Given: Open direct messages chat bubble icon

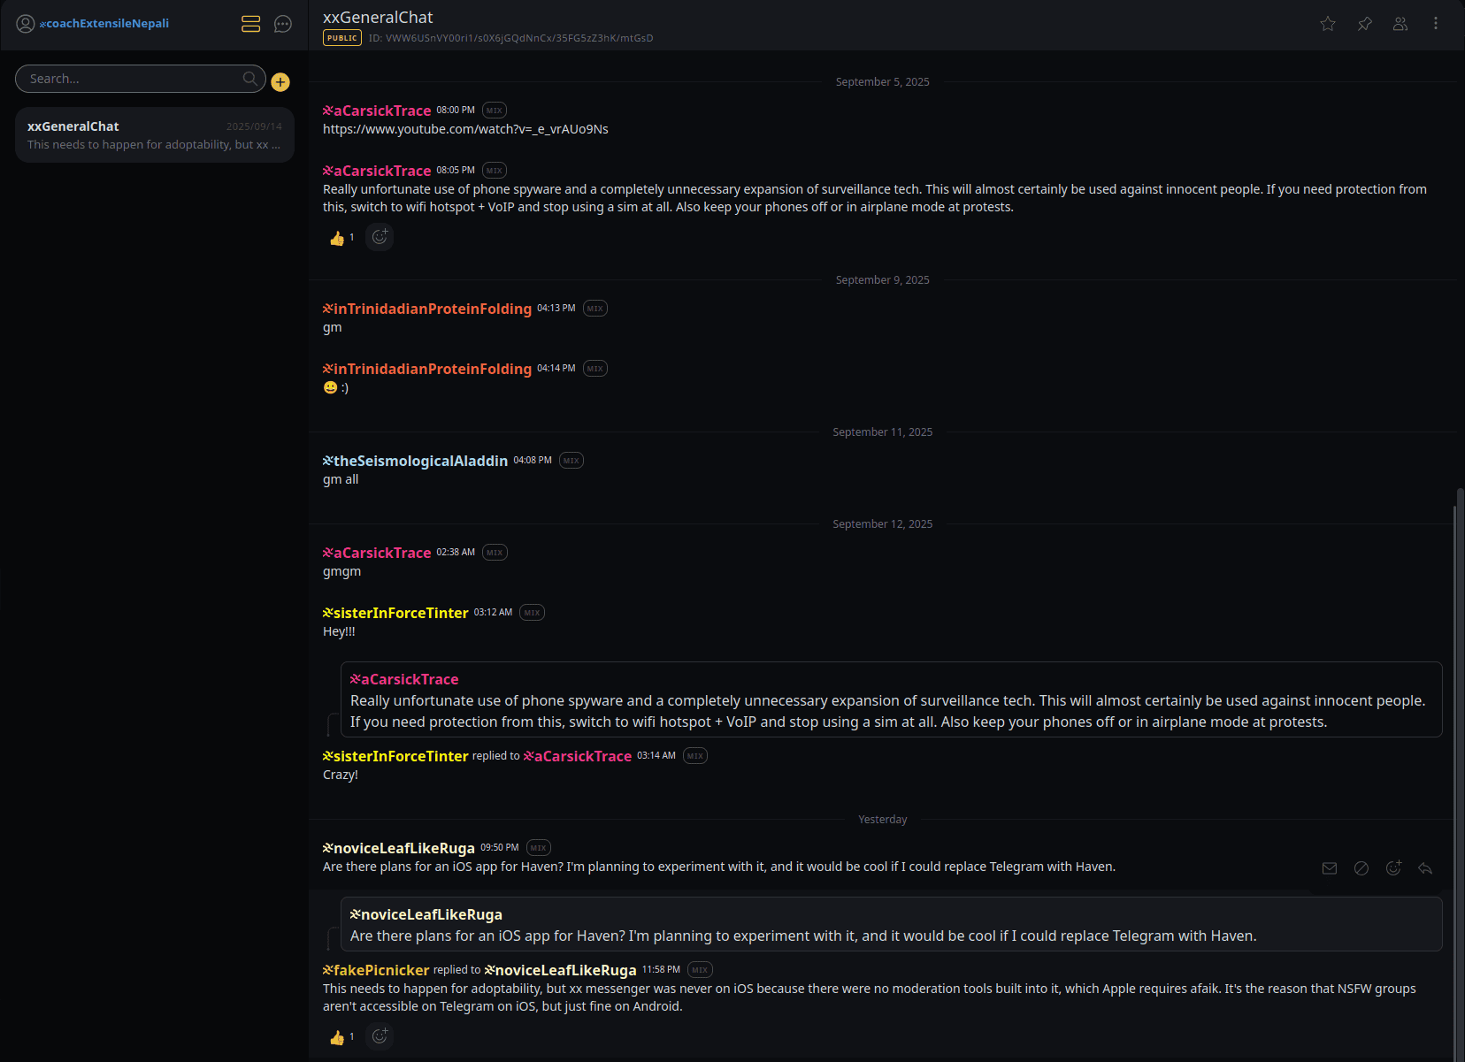Looking at the screenshot, I should (x=283, y=24).
